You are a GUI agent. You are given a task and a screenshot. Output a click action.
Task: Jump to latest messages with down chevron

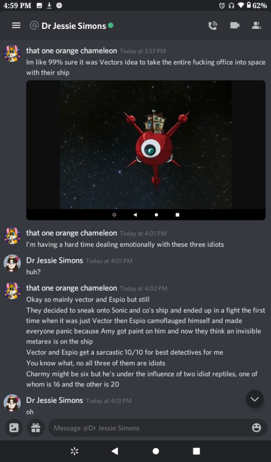[x=255, y=399]
